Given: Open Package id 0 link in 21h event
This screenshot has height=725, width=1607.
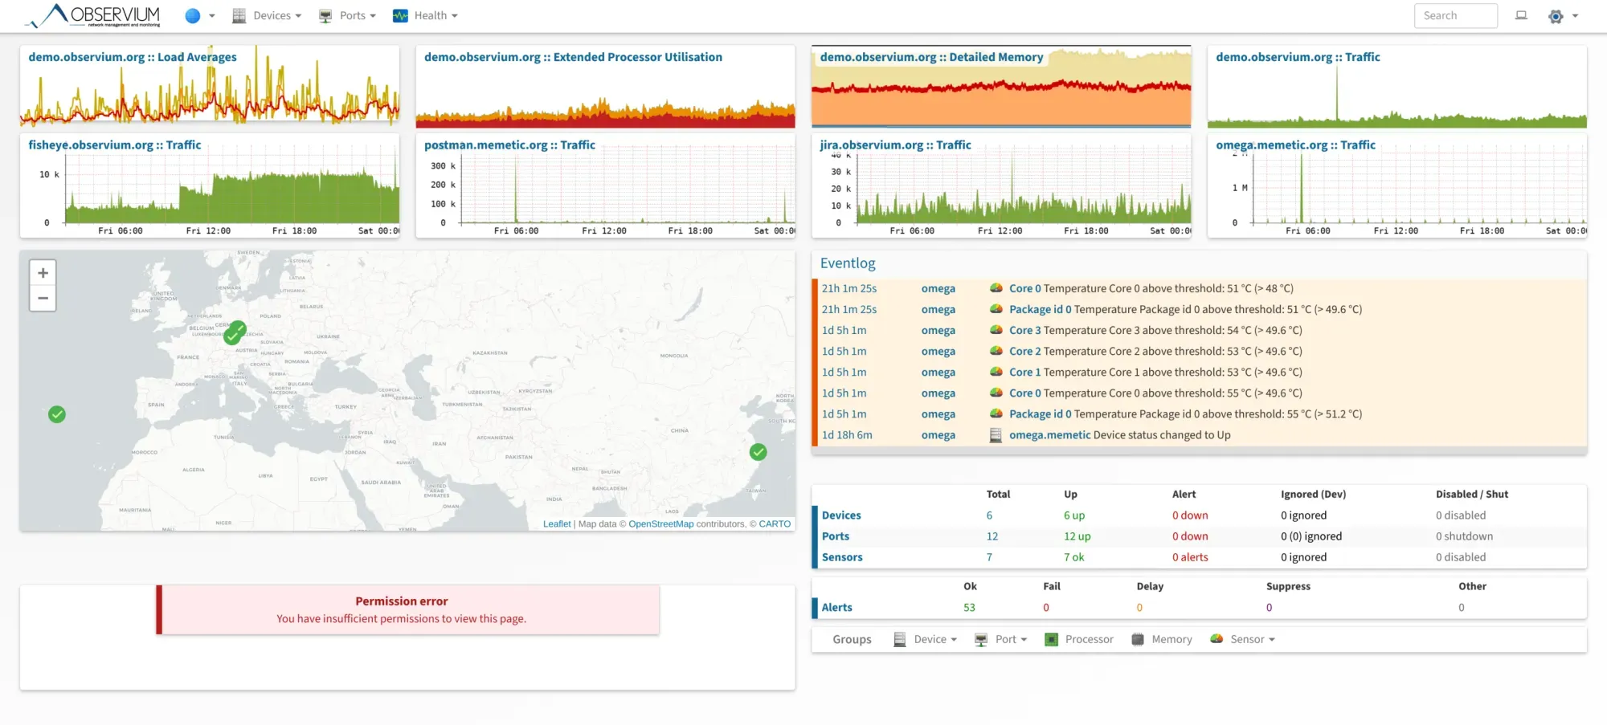Looking at the screenshot, I should click(1040, 309).
